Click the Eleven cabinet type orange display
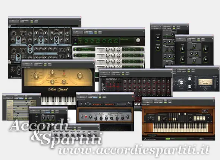The image size is (220, 160). (109, 104)
